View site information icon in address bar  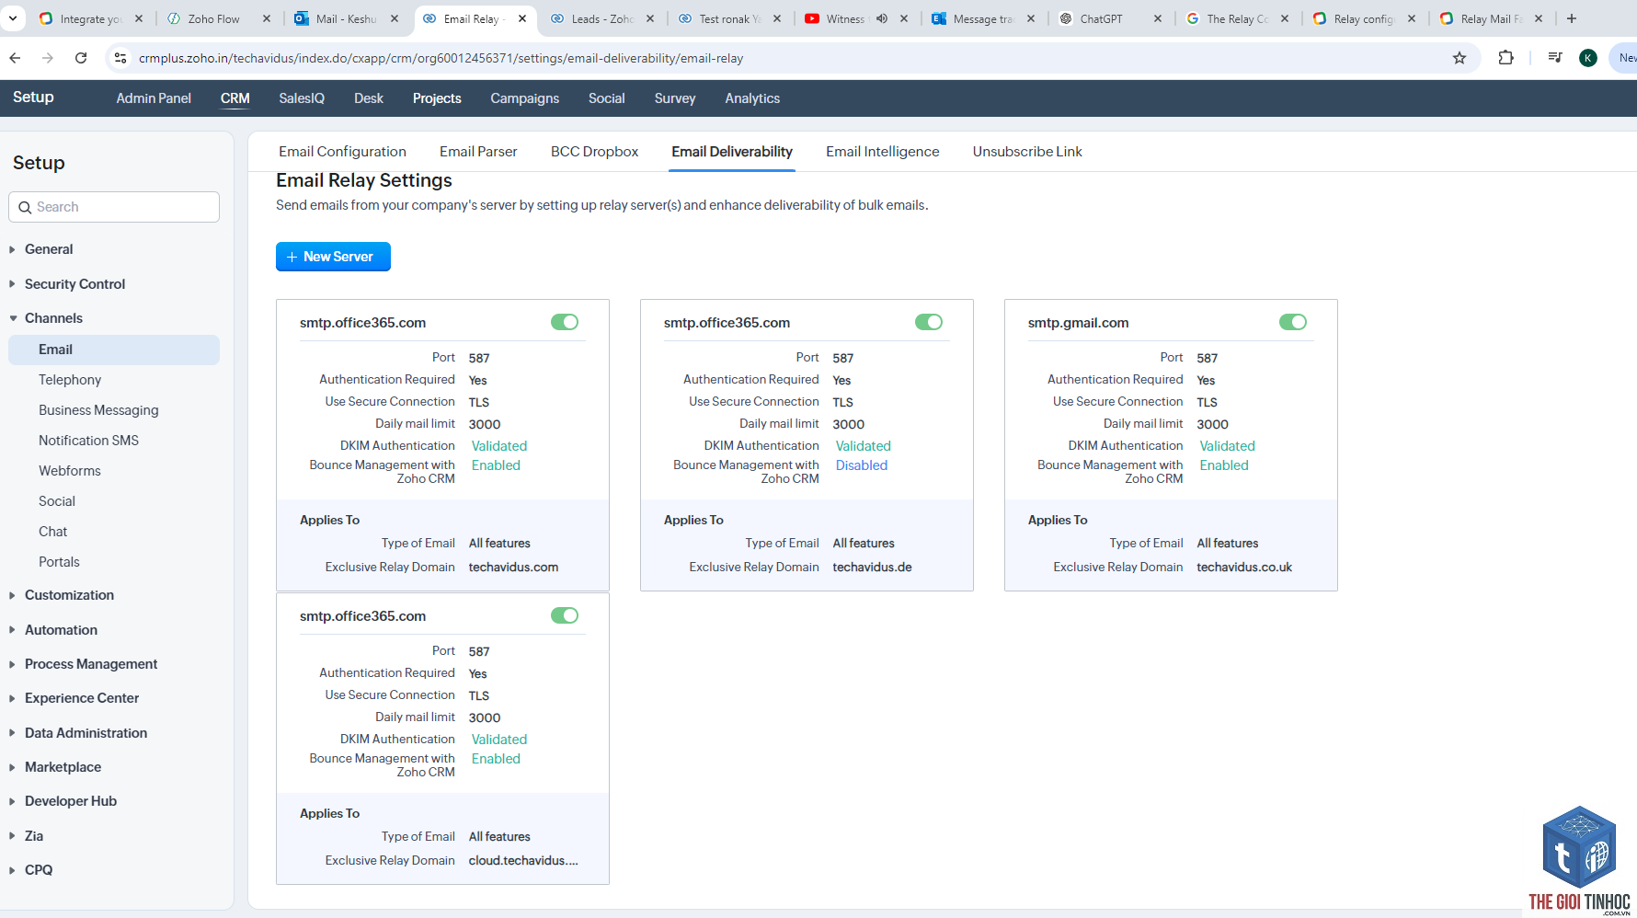(x=120, y=58)
